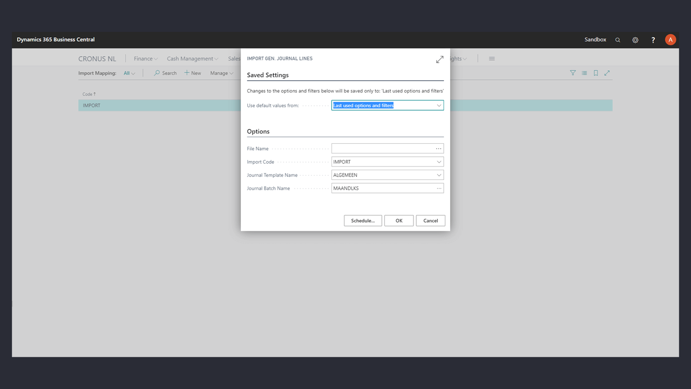Open the Import Code dropdown arrow
Image resolution: width=691 pixels, height=389 pixels.
(x=439, y=162)
